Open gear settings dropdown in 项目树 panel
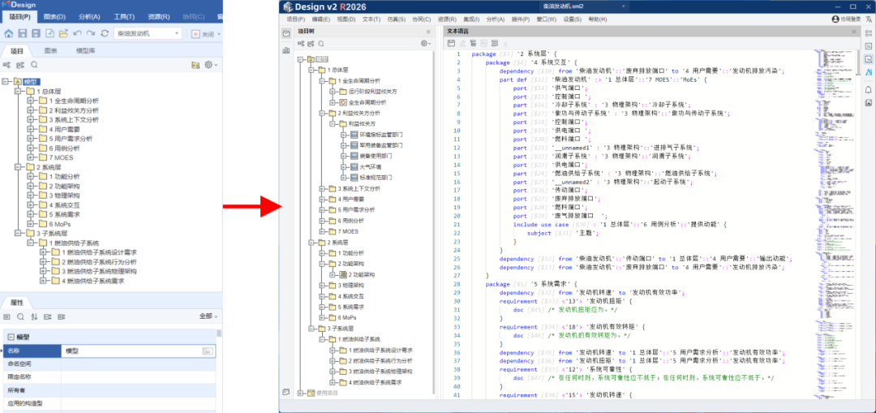Viewport: 876px width, 413px height. [426, 44]
